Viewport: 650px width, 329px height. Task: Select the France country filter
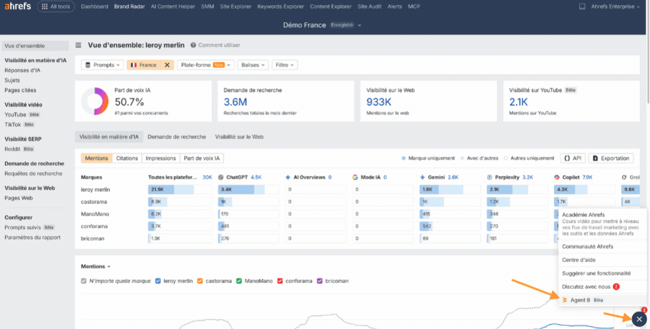[x=144, y=65]
